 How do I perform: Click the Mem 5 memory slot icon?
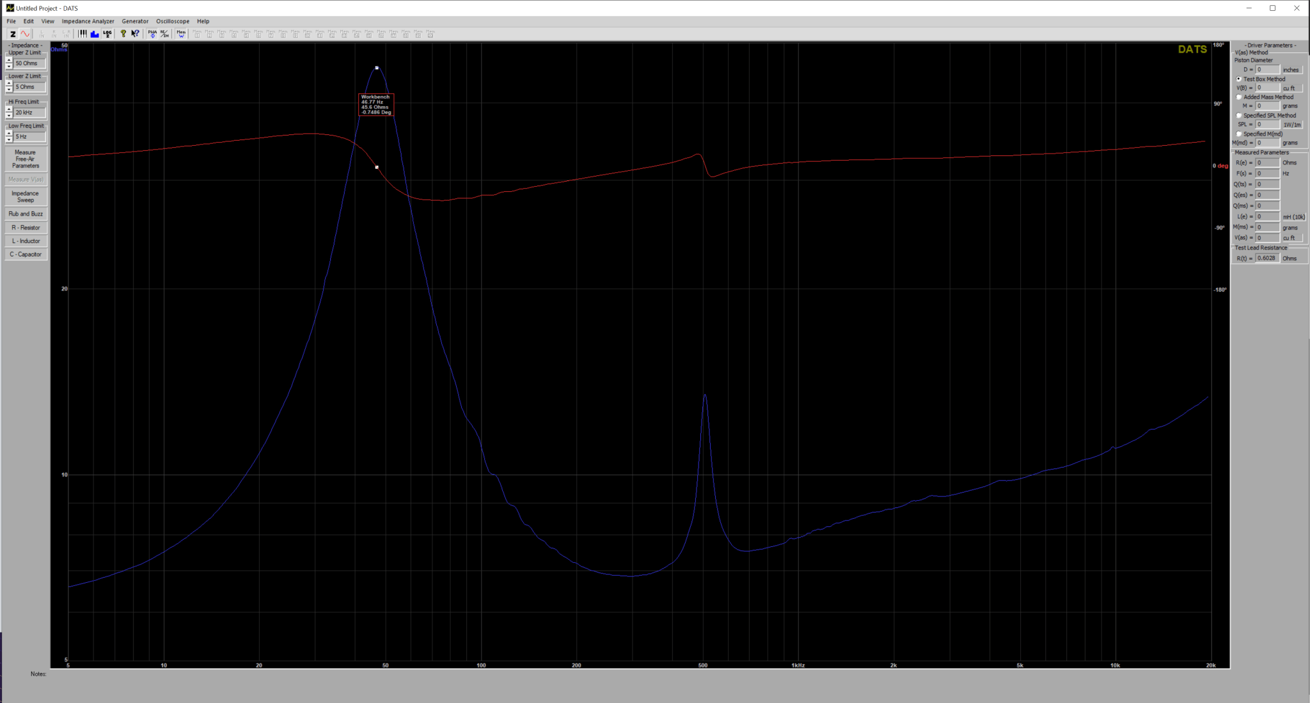tap(246, 34)
